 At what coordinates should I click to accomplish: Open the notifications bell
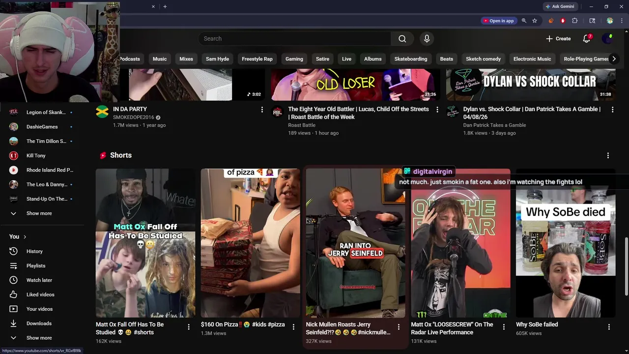click(586, 39)
